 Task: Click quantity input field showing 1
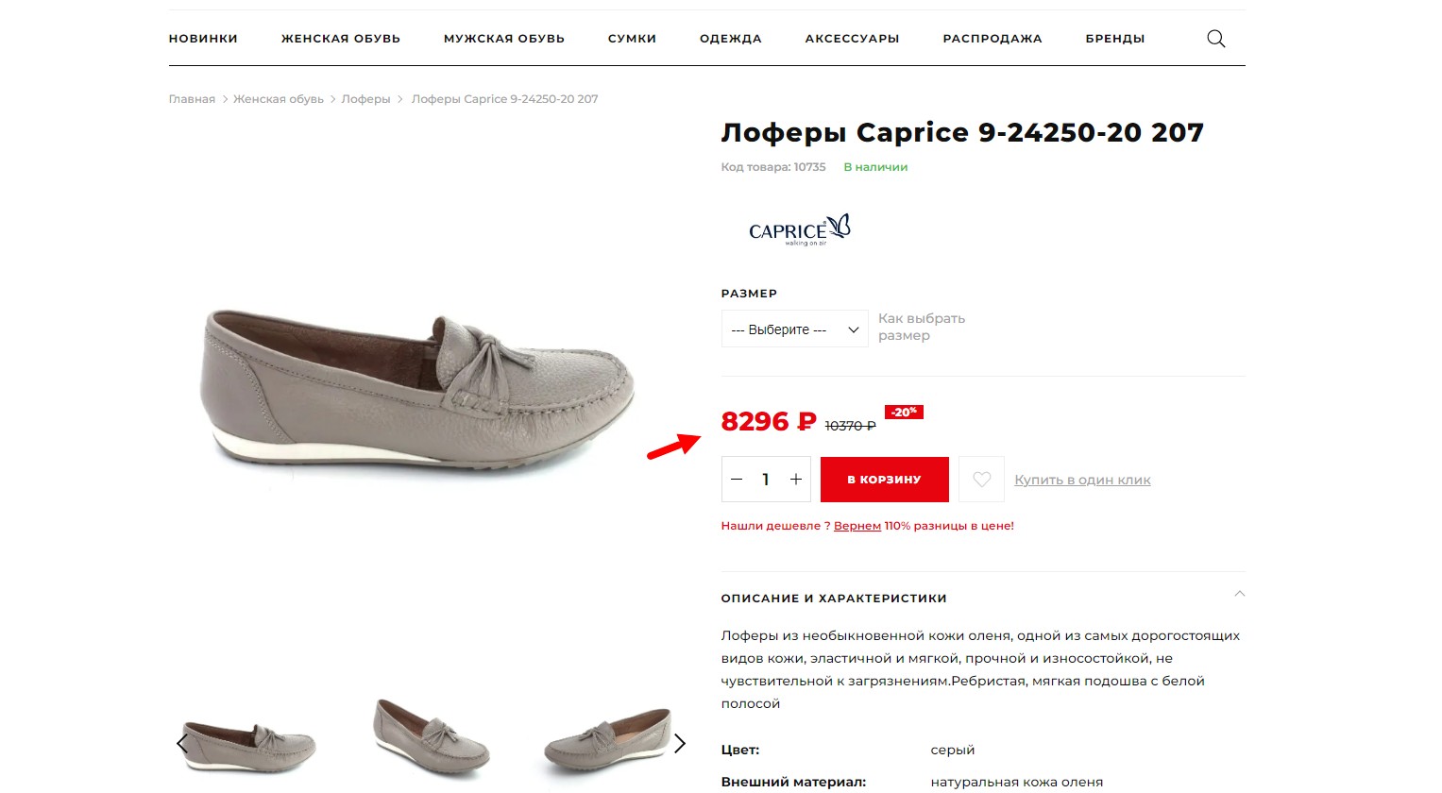[766, 480]
